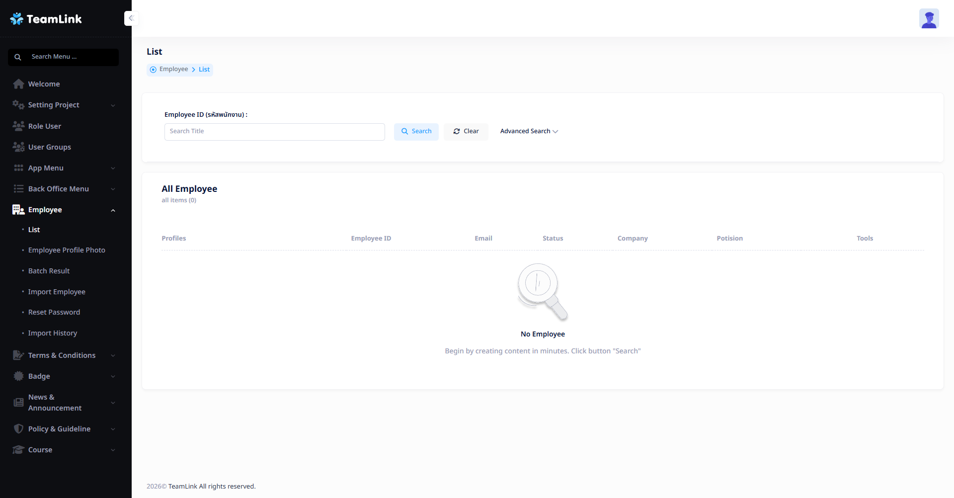Open Employee Profile Photo menu item
Viewport: 954px width, 498px height.
67,250
